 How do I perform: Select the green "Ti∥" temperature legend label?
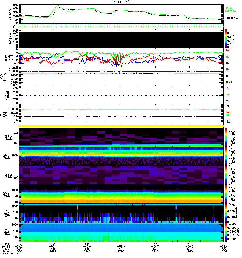[227, 115]
